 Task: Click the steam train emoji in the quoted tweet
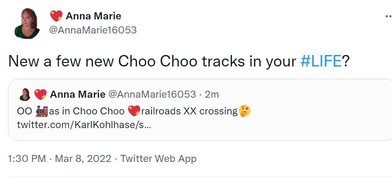click(42, 111)
